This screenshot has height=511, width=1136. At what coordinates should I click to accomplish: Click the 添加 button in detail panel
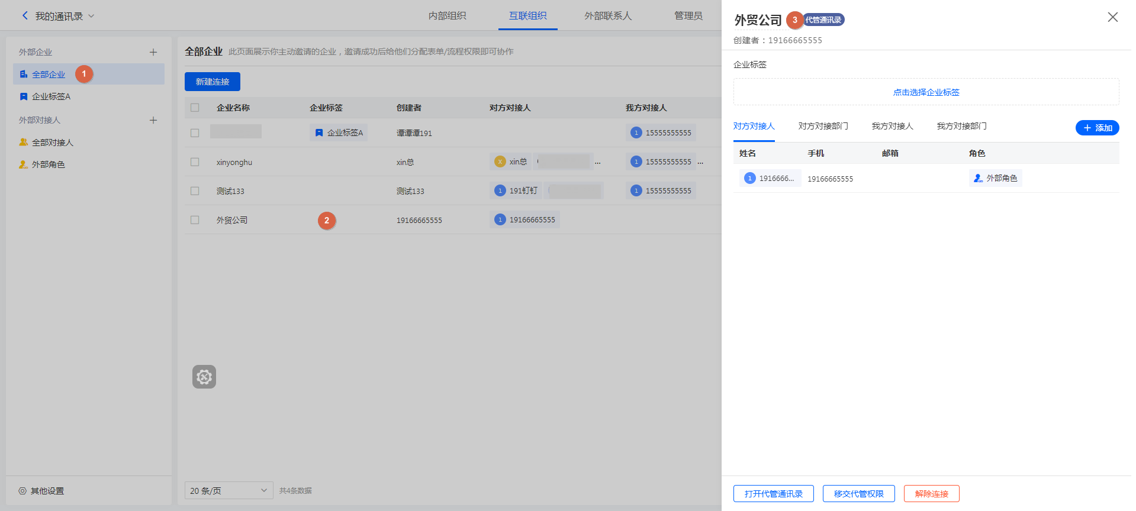pos(1097,128)
